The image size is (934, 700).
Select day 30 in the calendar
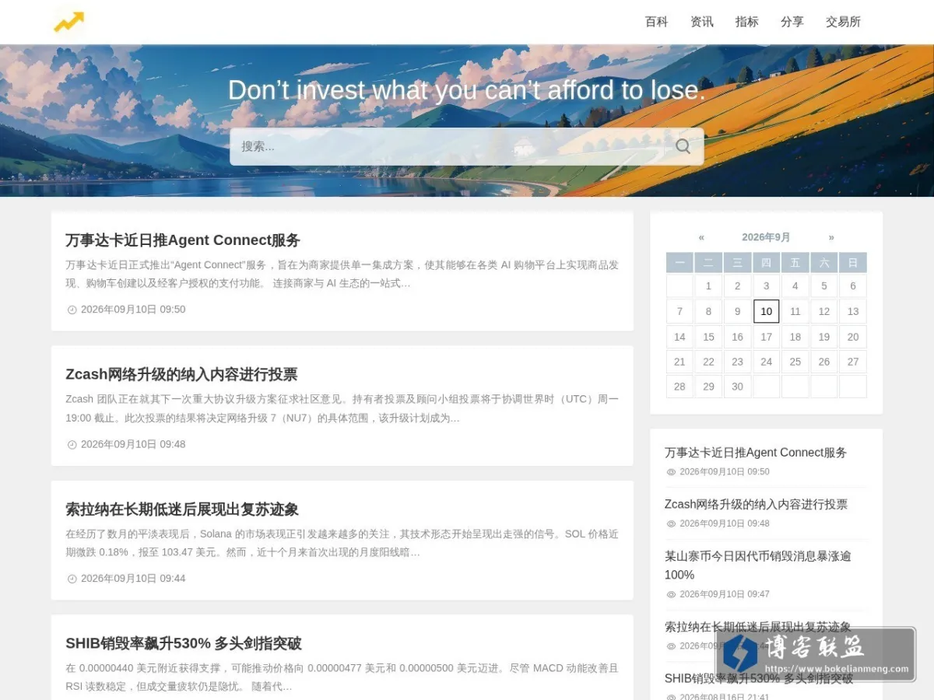tap(737, 387)
